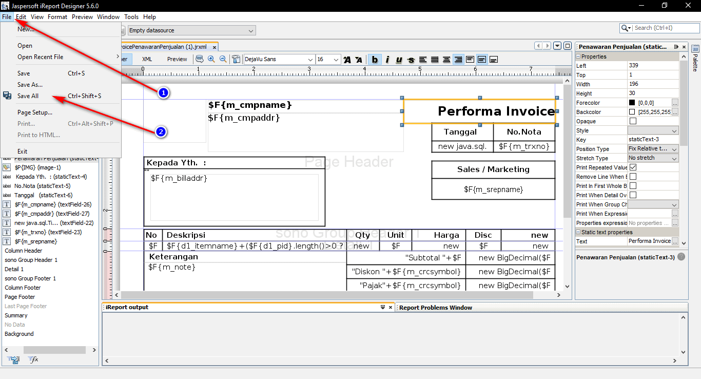Image resolution: width=701 pixels, height=379 pixels.
Task: Choose Save As... from File menu
Action: click(x=30, y=85)
